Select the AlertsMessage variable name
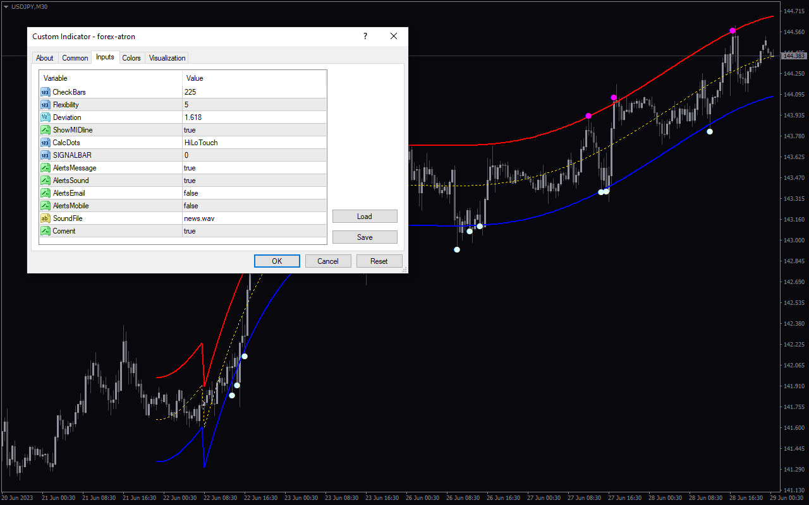The width and height of the screenshot is (809, 505). [x=75, y=168]
